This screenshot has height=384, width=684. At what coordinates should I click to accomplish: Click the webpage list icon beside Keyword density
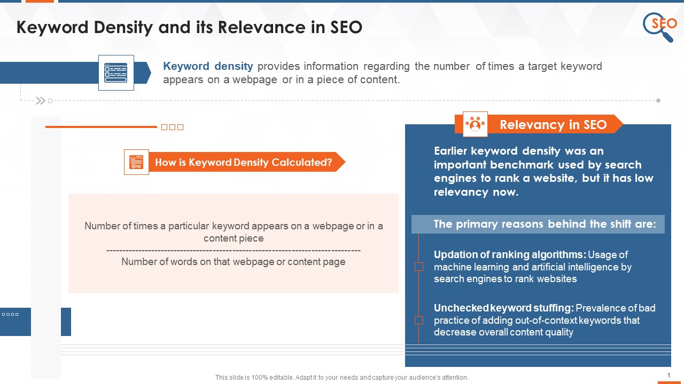[116, 73]
